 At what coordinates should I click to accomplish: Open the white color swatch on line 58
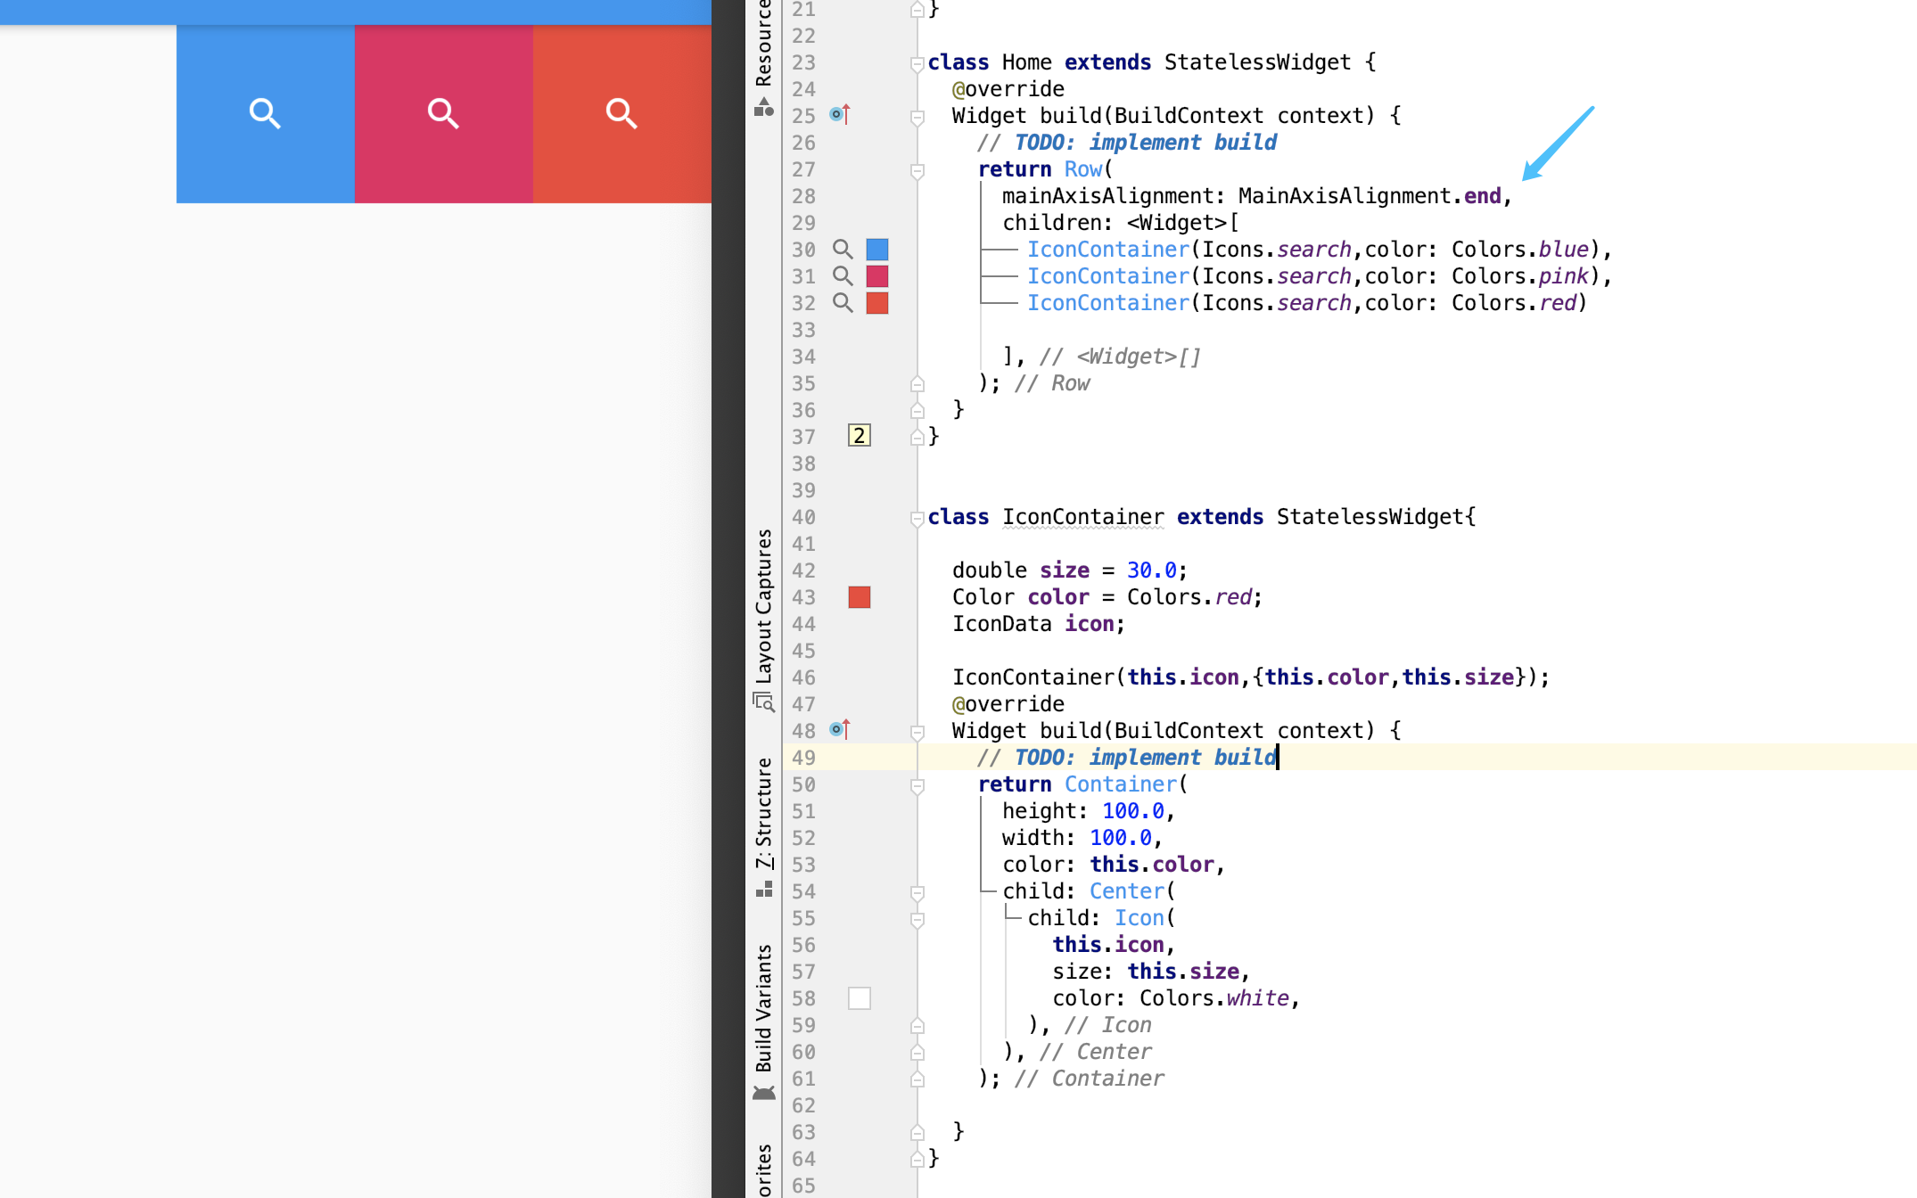click(860, 998)
